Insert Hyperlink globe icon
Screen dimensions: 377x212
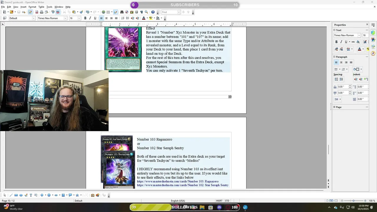click(x=103, y=12)
